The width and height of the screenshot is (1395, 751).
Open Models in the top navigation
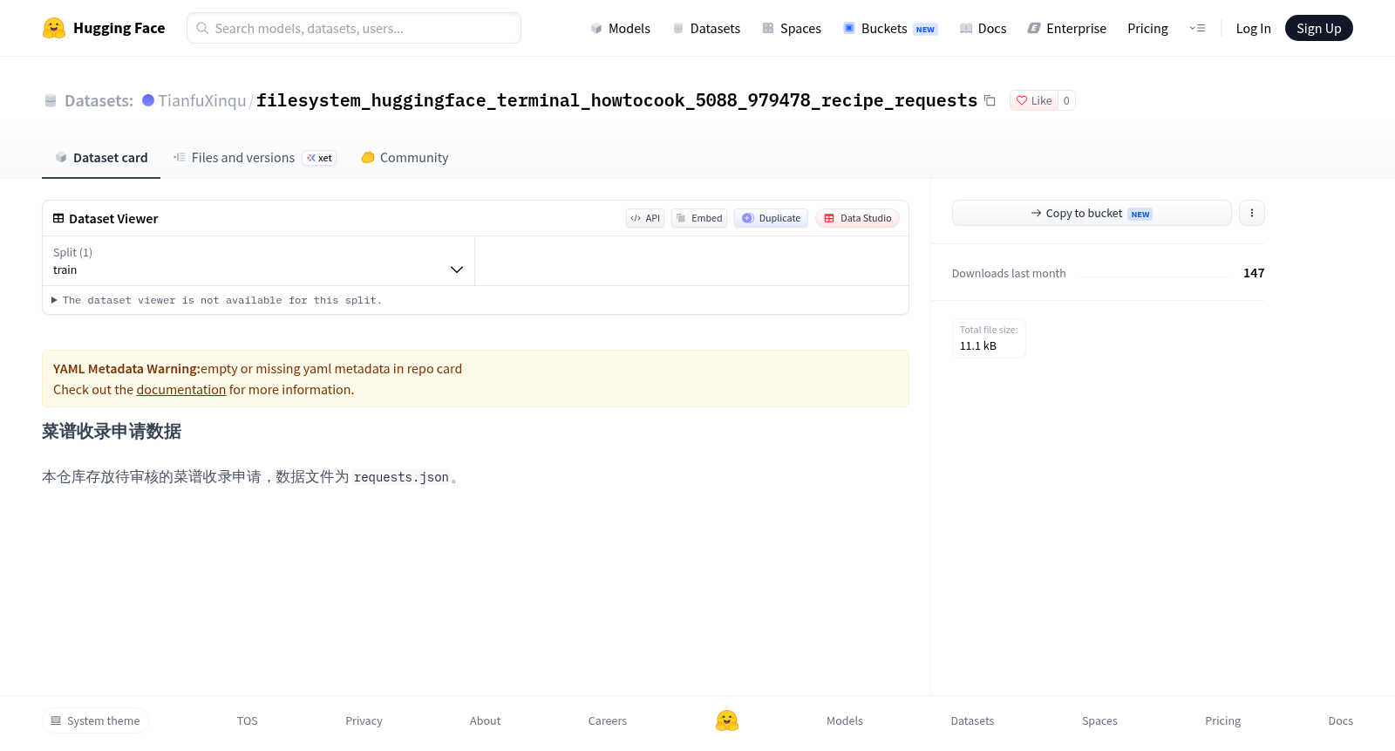620,28
